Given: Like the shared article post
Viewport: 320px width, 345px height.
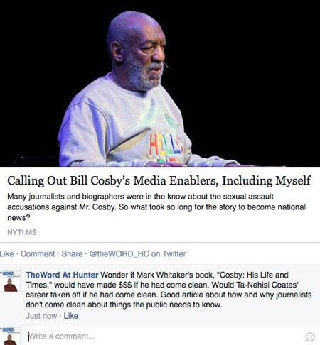Looking at the screenshot, I should point(7,254).
